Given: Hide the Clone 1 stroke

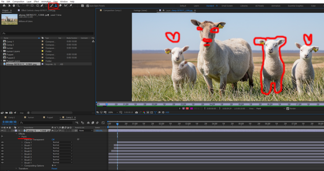Looking at the screenshot, I should click(x=2, y=142).
